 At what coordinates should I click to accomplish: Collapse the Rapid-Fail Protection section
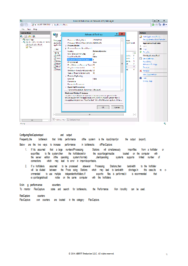pos(66,87)
